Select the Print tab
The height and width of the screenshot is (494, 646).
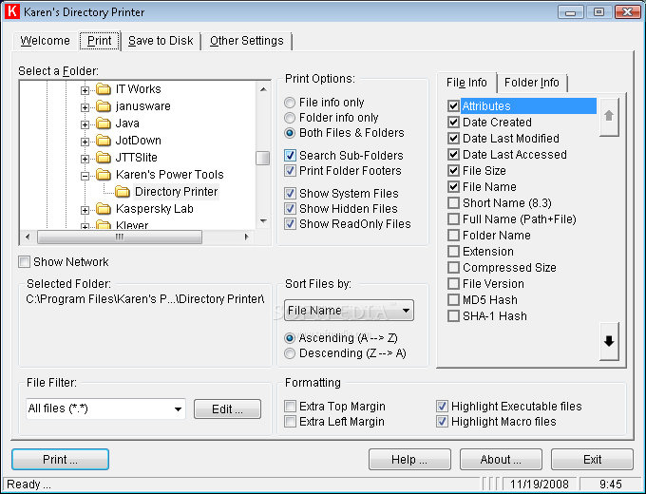pyautogui.click(x=100, y=41)
